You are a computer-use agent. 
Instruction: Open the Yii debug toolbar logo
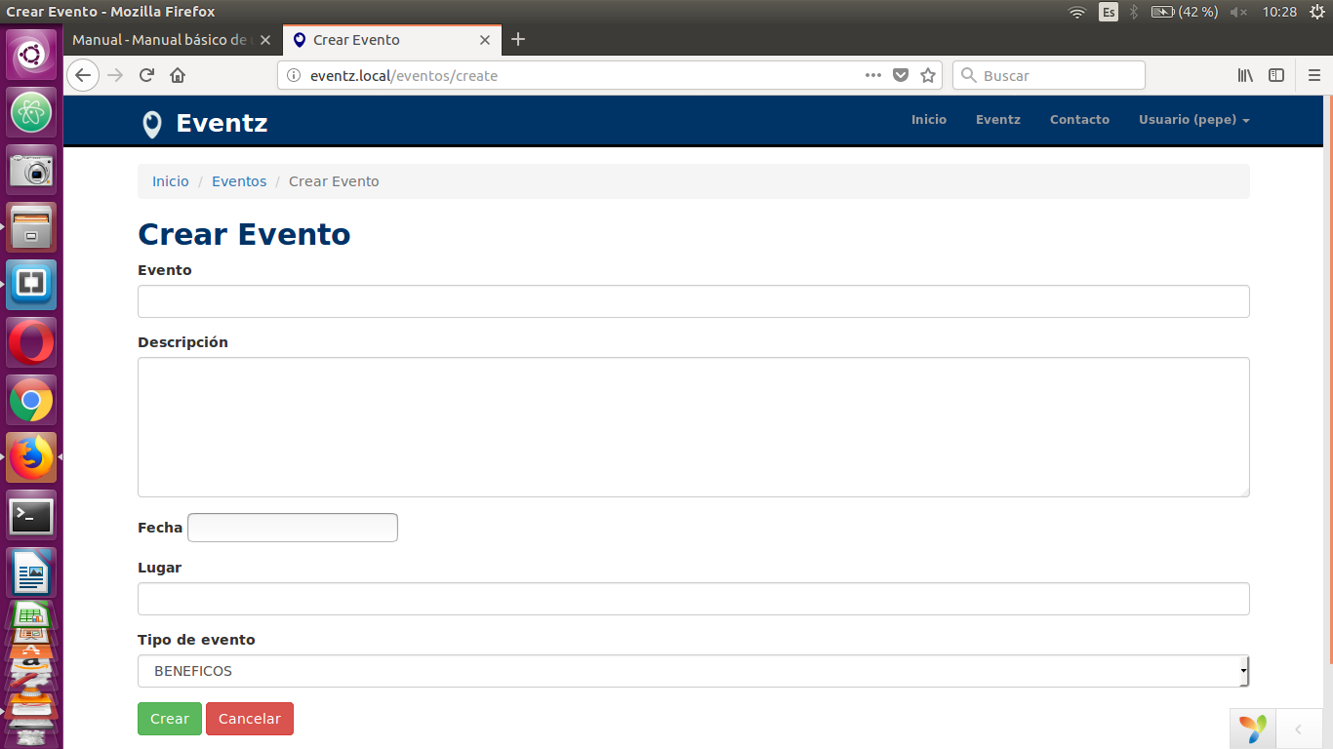click(x=1253, y=729)
